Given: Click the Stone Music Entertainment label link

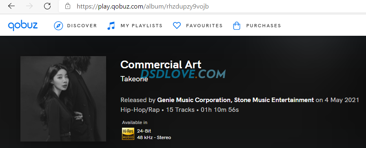Looking at the screenshot, I should [274, 100].
